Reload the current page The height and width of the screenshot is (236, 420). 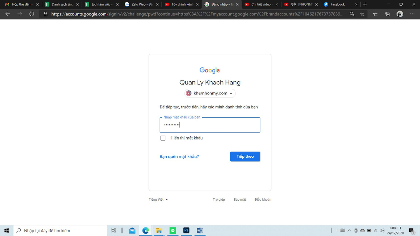[x=31, y=14]
